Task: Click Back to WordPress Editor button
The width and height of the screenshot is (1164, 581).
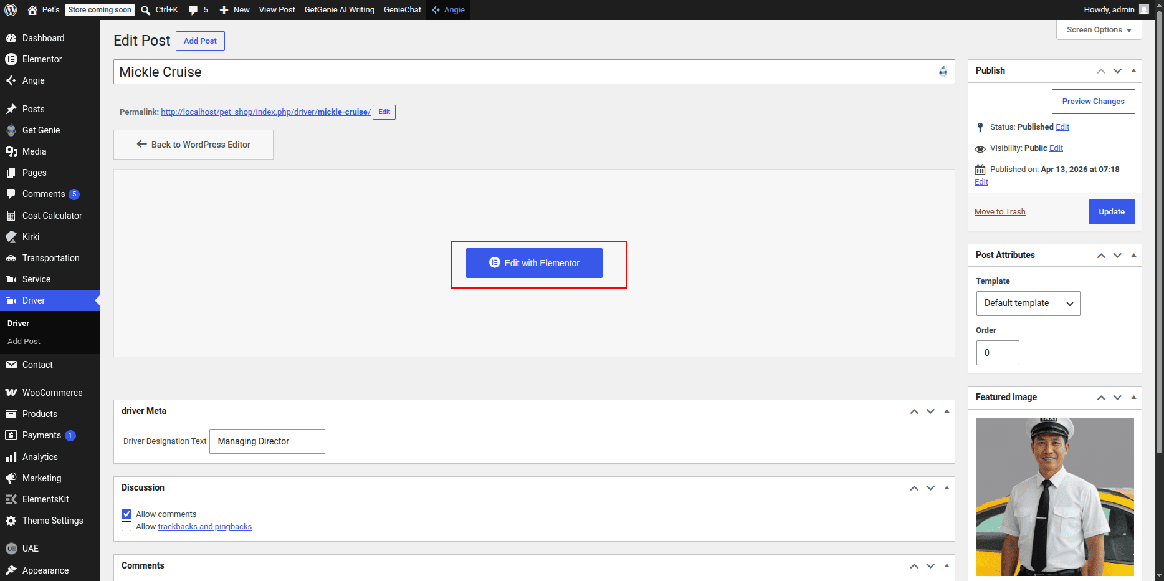Action: (x=193, y=145)
